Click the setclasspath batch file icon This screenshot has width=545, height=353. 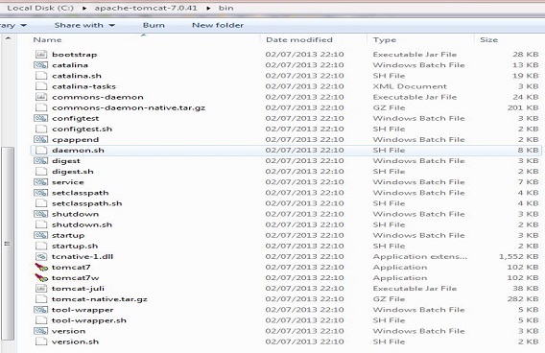40,193
